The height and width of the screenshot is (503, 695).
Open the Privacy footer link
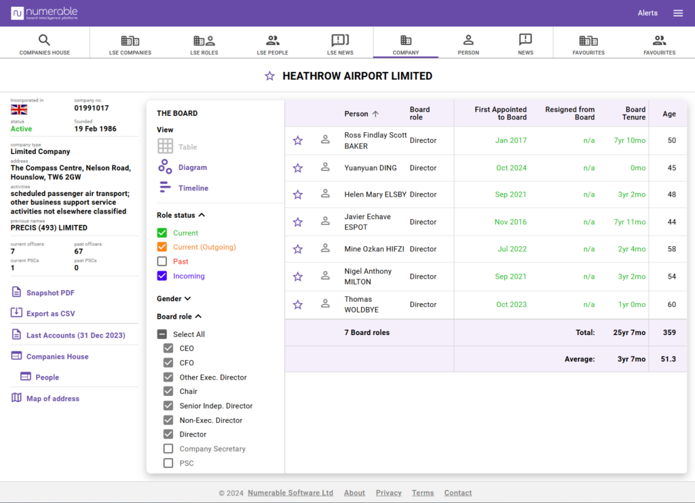[389, 493]
